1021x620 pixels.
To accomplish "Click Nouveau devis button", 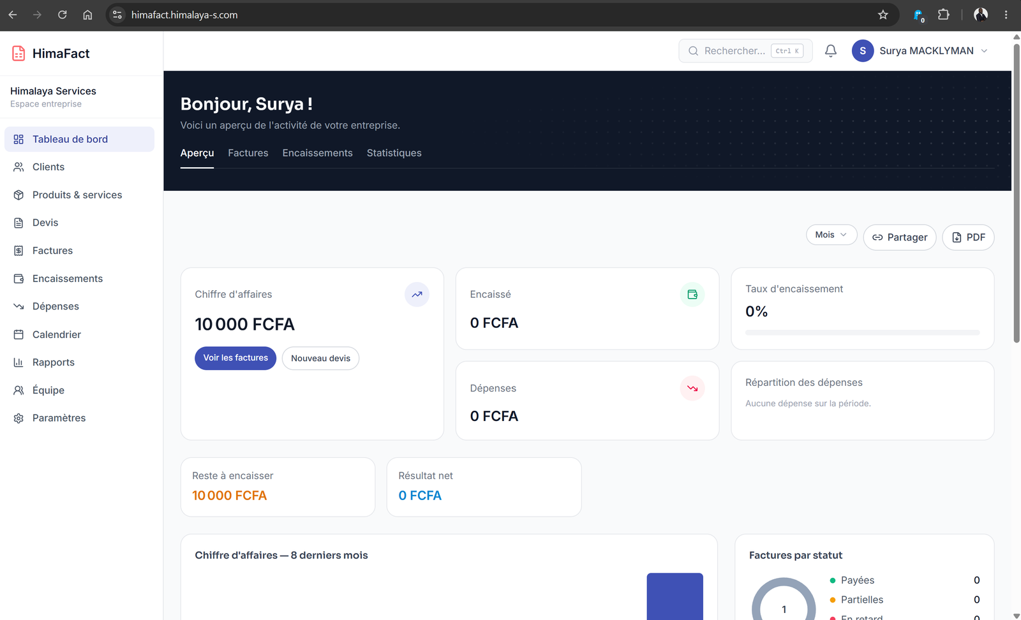I will click(x=320, y=358).
